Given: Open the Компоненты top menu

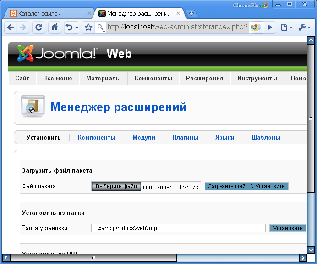Looking at the screenshot, I should point(153,78).
